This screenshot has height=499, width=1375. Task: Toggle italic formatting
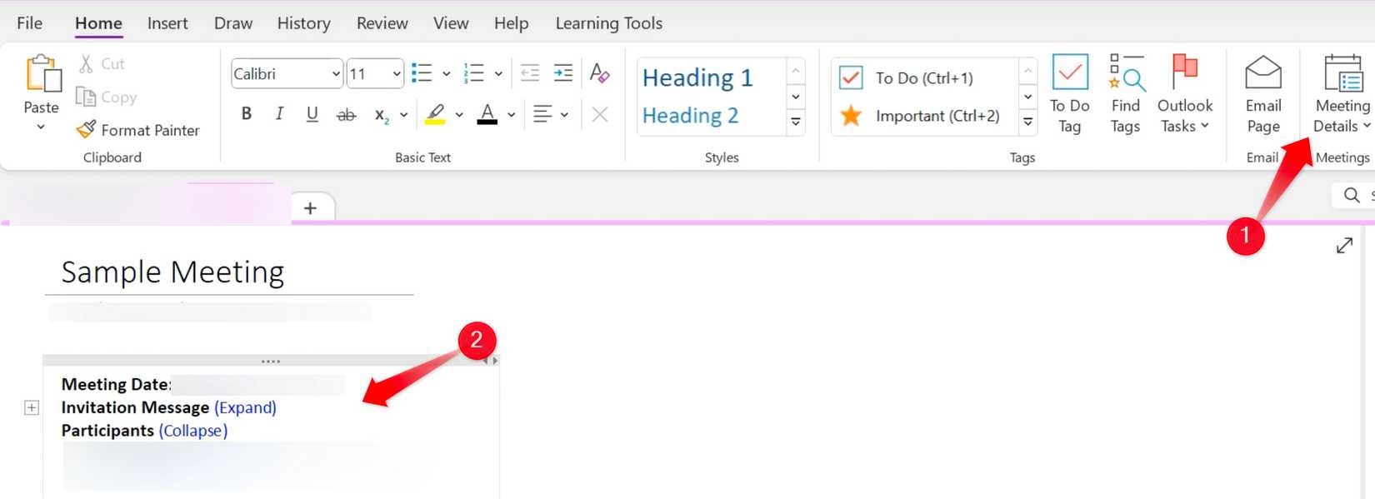[279, 114]
